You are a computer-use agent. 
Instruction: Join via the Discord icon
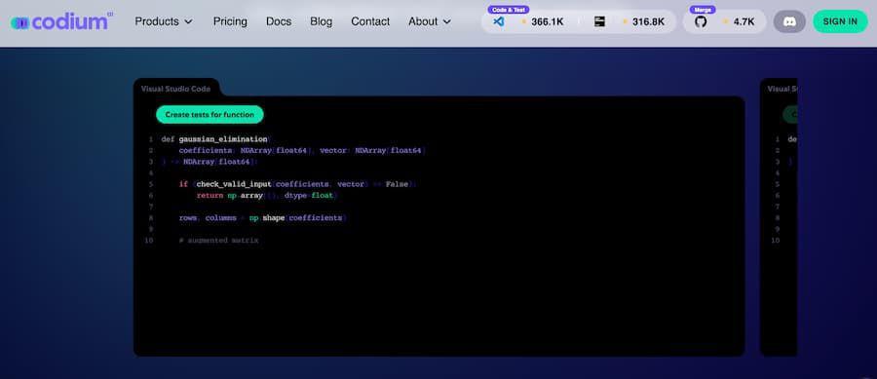789,21
